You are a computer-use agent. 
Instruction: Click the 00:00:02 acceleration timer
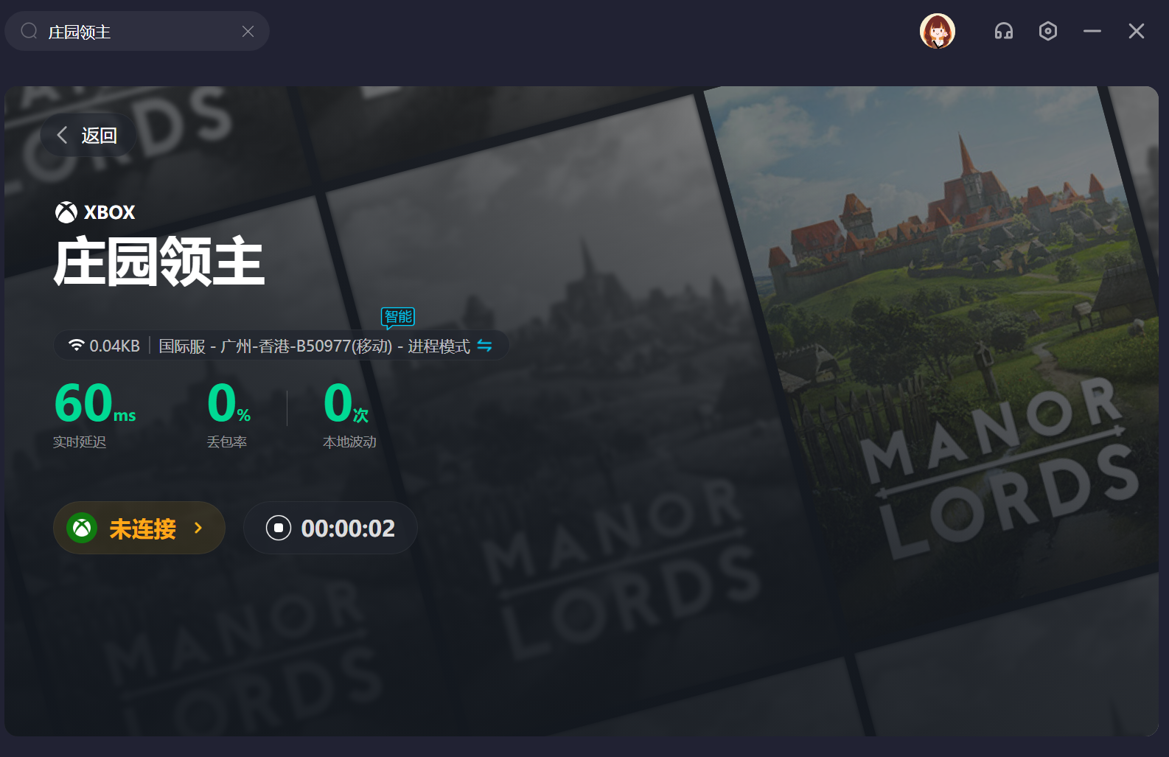(348, 528)
